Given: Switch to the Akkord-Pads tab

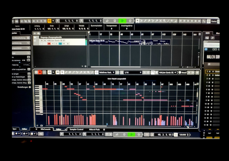Looking at the screenshot, I should [94, 129].
